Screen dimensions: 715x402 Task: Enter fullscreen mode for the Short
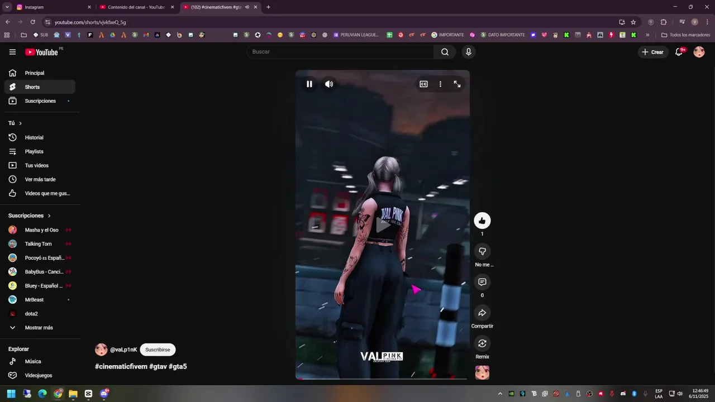pos(457,84)
